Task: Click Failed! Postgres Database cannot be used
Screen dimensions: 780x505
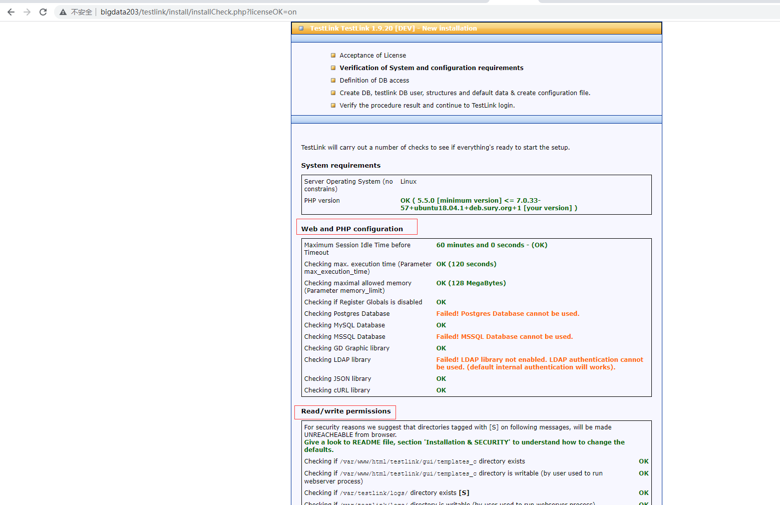Action: 508,314
